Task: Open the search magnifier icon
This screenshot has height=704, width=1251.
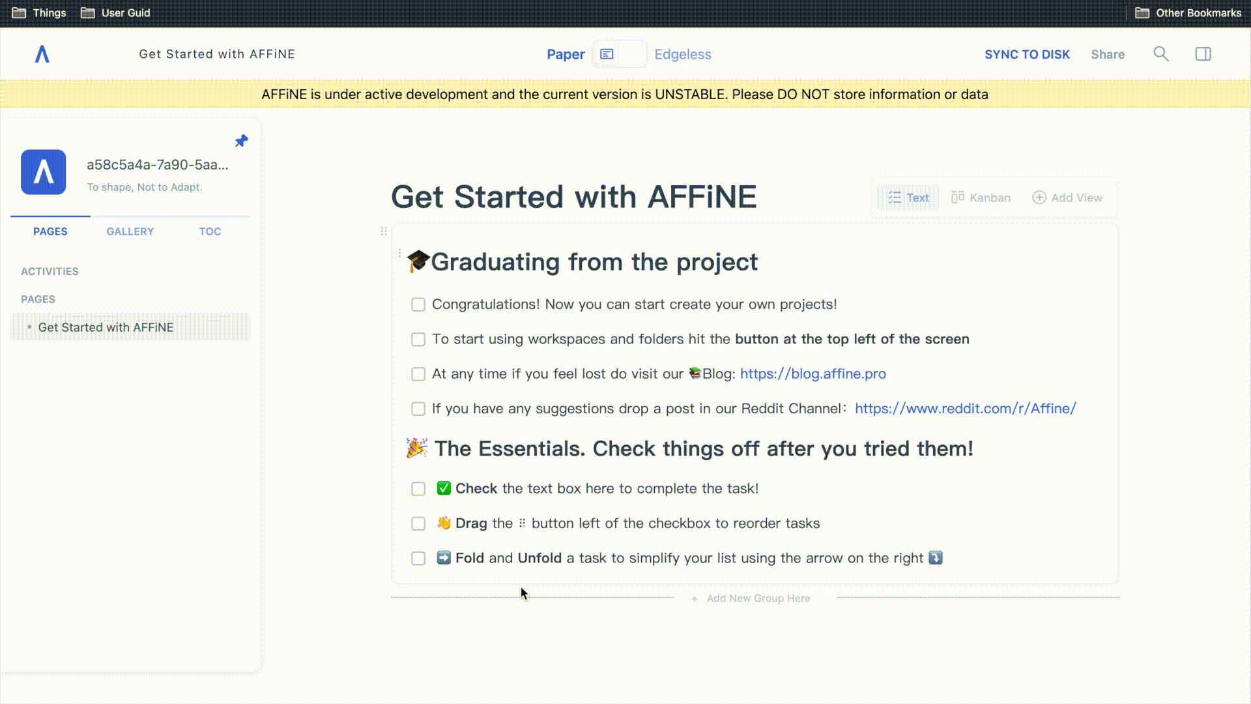Action: (1161, 54)
